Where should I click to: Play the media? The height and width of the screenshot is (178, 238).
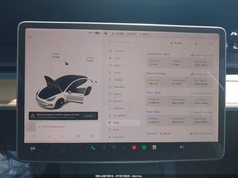click(48, 136)
